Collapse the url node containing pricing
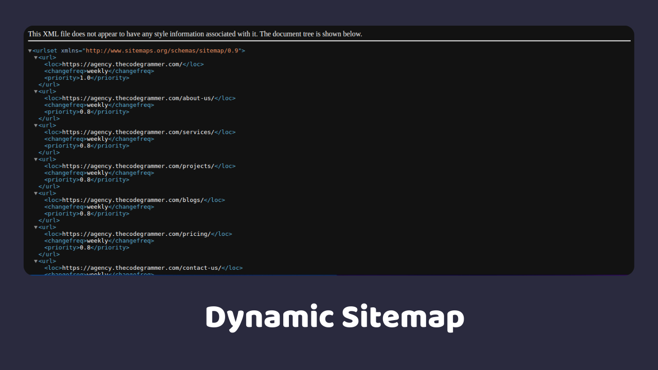This screenshot has height=370, width=658. coord(35,227)
